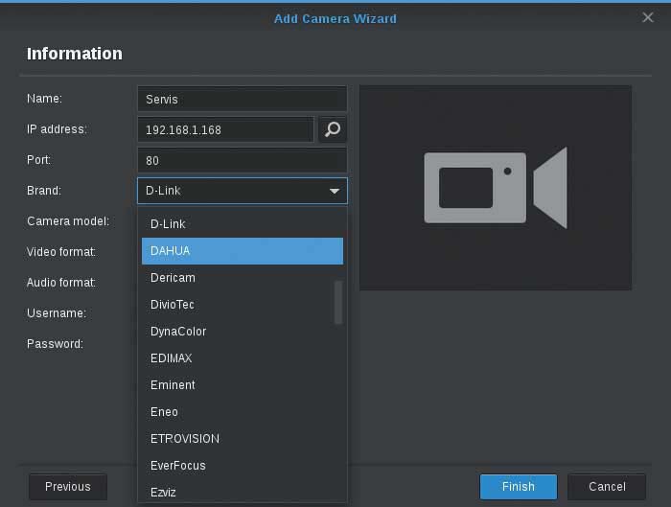Screen dimensions: 671x507
Task: Click the Audio format label
Action: [x=61, y=283]
